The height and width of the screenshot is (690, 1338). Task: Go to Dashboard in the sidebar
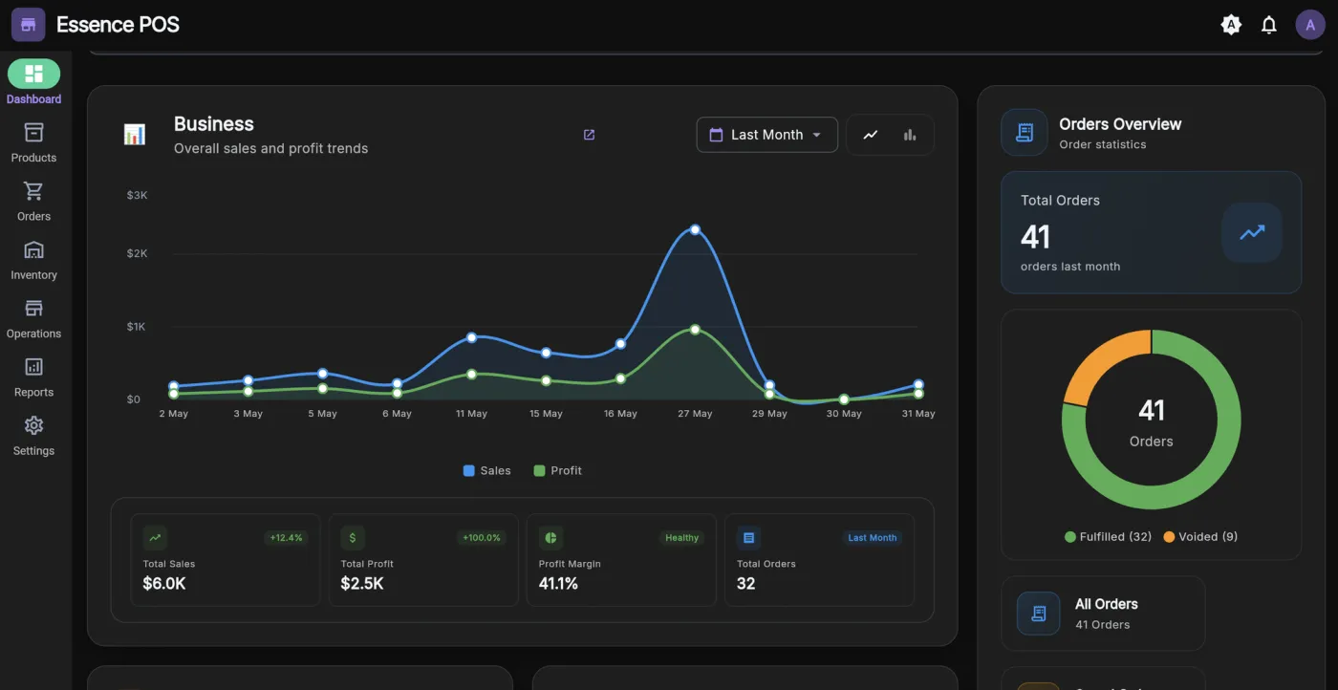[33, 83]
